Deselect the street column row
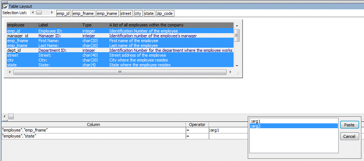364x161 pixels. click(x=13, y=55)
